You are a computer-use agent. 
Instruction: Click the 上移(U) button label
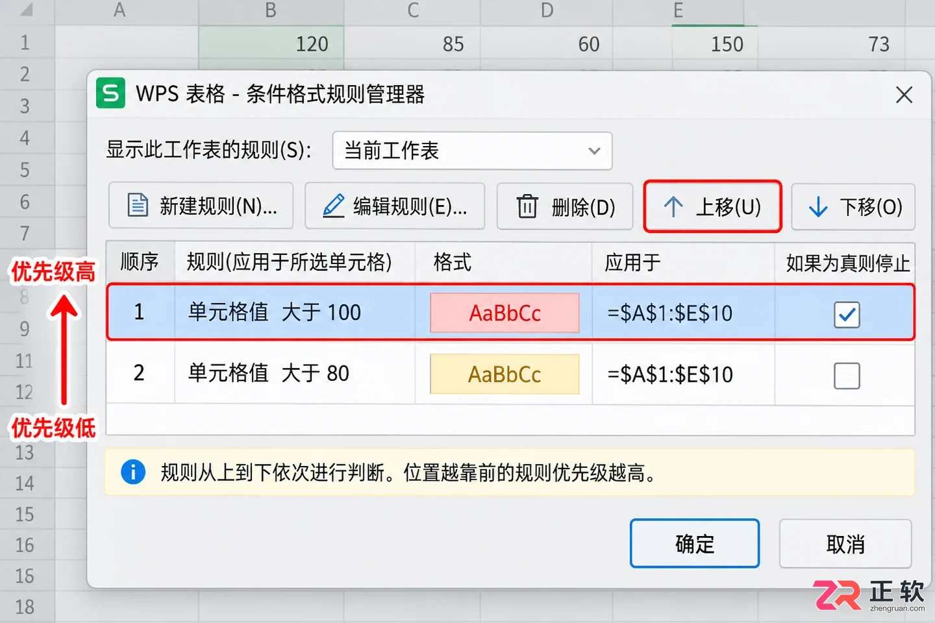point(729,207)
